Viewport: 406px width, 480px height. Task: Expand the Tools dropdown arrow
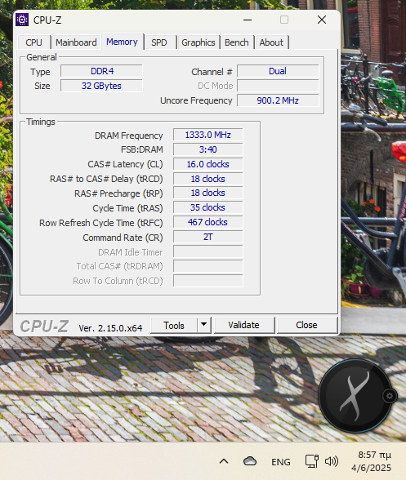[x=203, y=325]
